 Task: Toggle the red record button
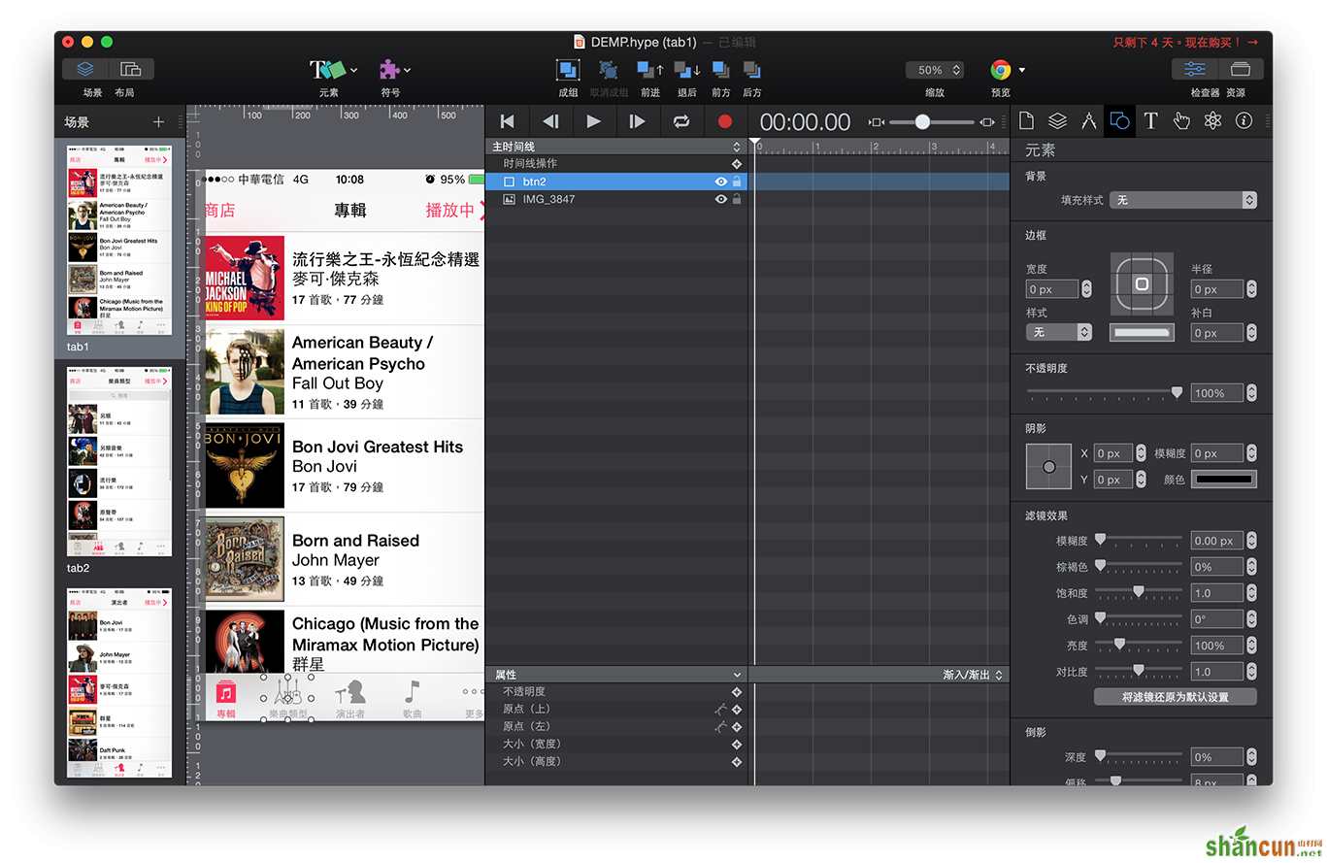724,121
